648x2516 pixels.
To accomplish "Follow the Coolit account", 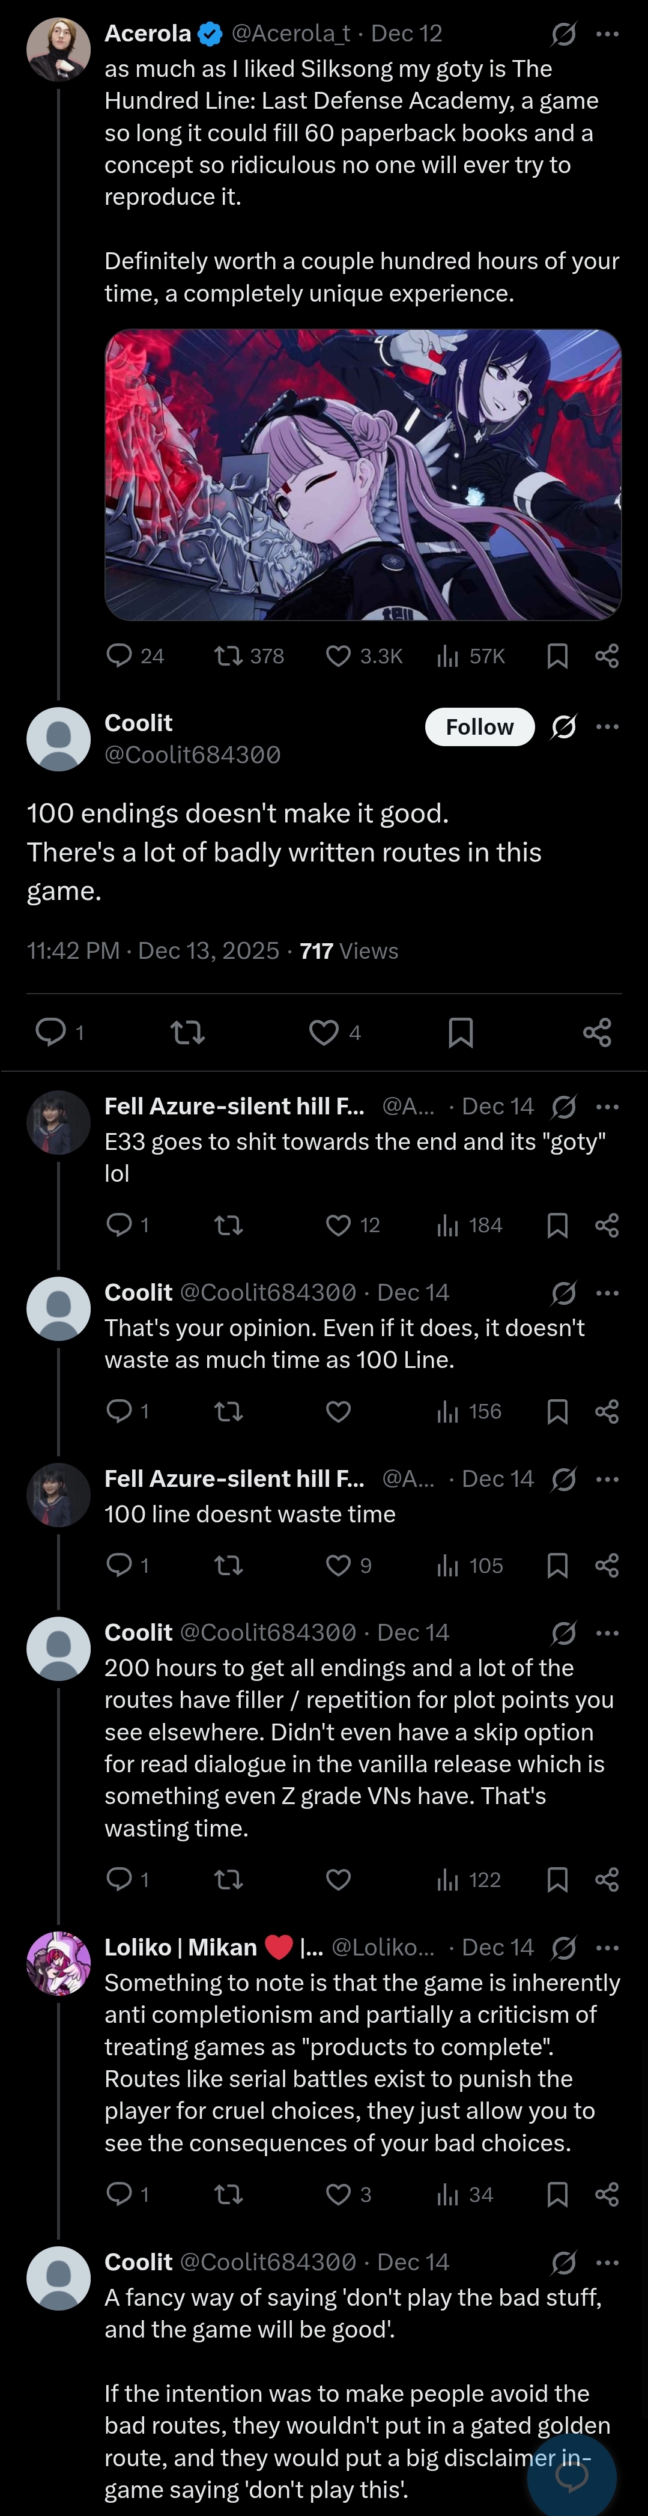I will 479,727.
